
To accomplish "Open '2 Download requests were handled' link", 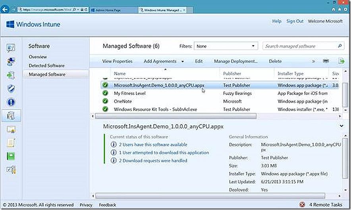I will coord(153,161).
